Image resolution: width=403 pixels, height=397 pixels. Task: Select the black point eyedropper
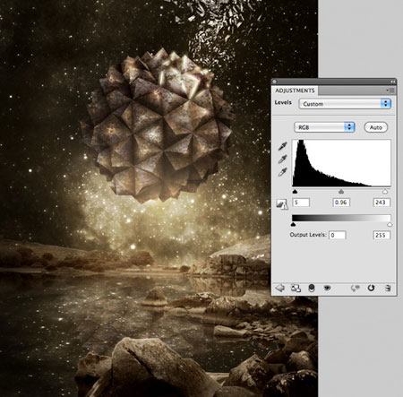[x=282, y=146]
